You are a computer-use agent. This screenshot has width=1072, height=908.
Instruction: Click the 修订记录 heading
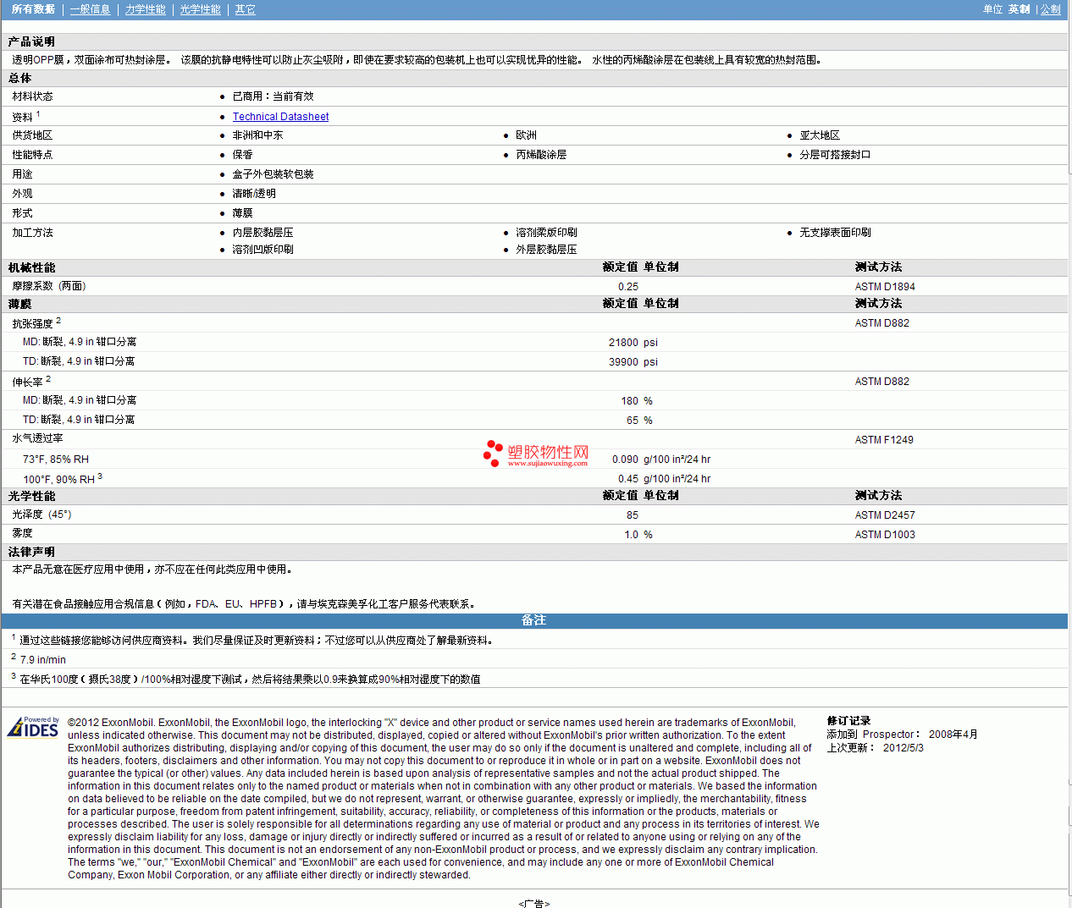click(848, 721)
